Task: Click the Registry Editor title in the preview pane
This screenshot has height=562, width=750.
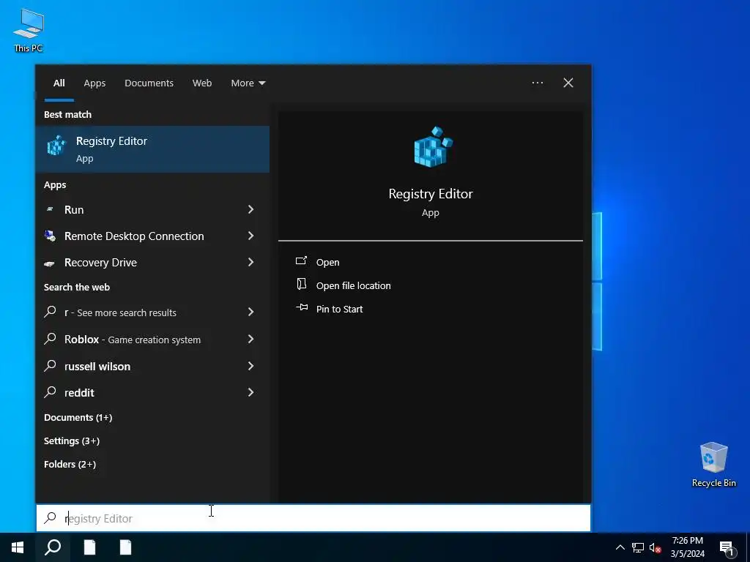Action: tap(431, 193)
